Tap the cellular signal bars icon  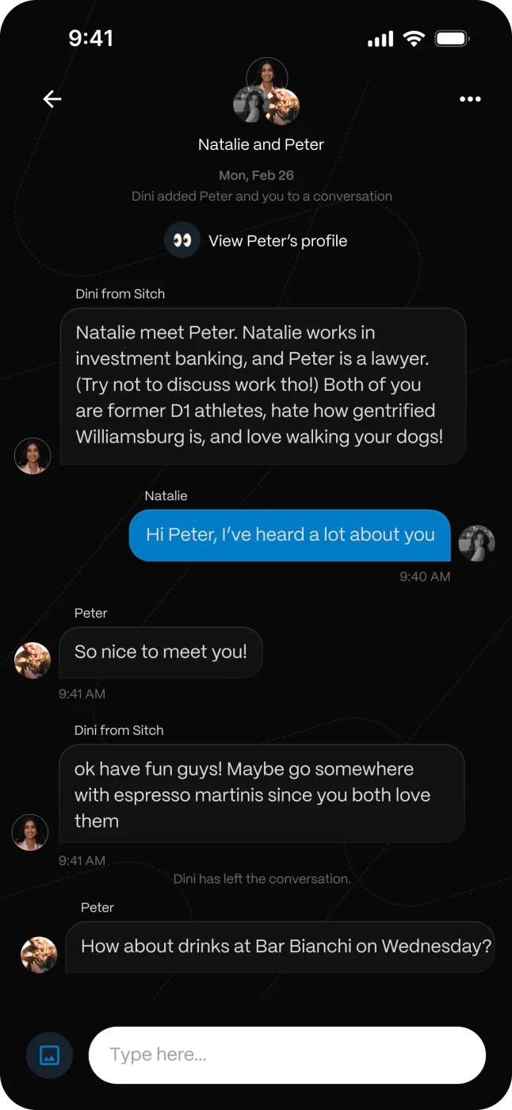380,39
